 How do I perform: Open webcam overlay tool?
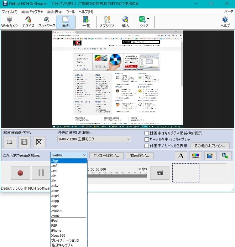[x=225, y=156]
